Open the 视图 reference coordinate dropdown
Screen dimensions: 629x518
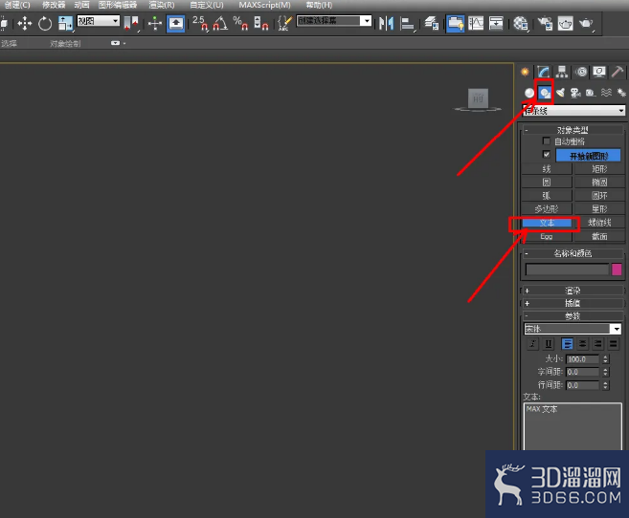99,21
